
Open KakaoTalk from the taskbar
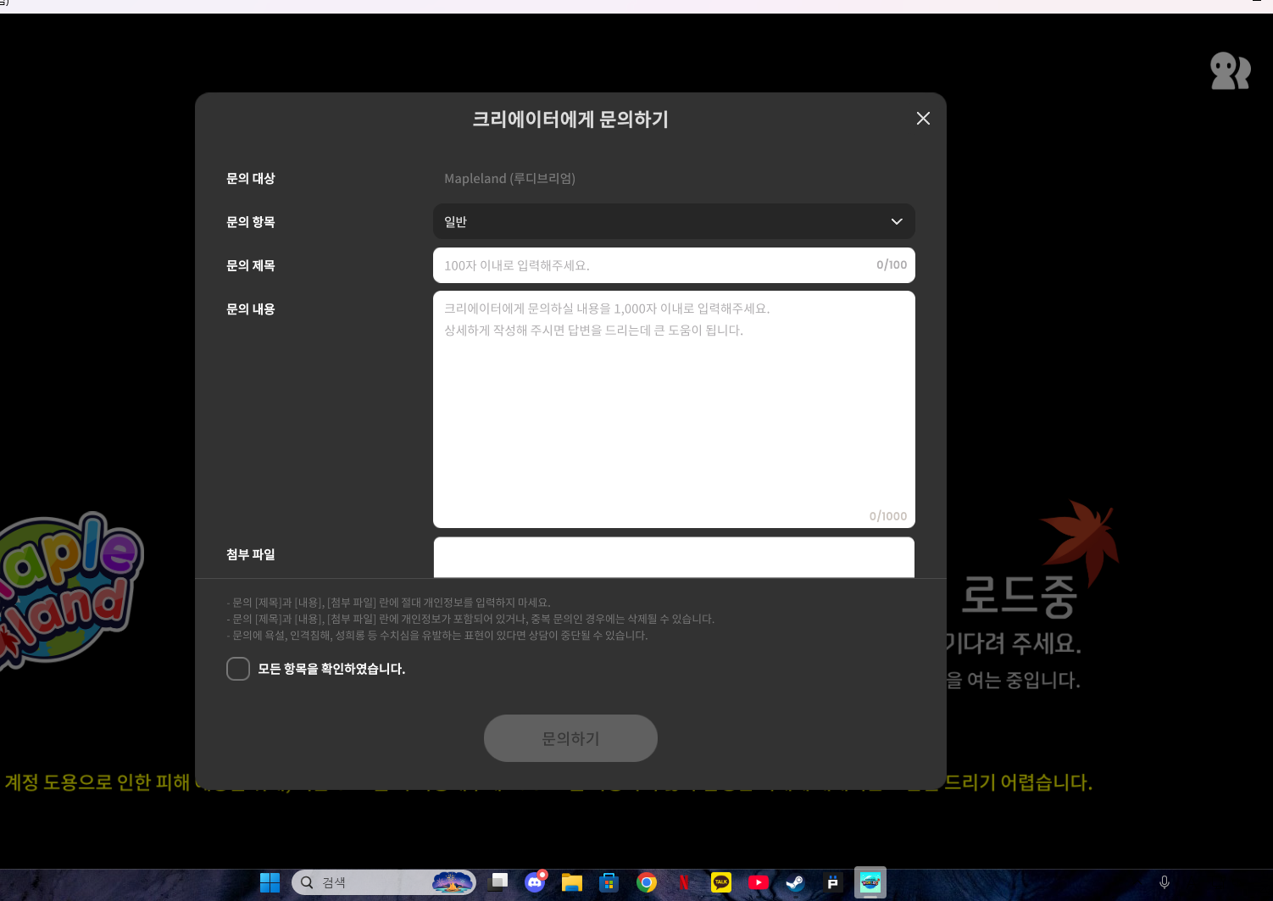coord(721,882)
